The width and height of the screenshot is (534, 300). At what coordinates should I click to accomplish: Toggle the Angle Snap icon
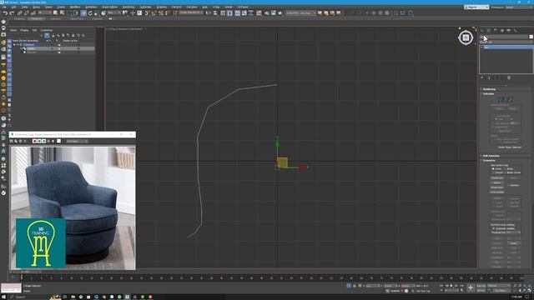154,13
